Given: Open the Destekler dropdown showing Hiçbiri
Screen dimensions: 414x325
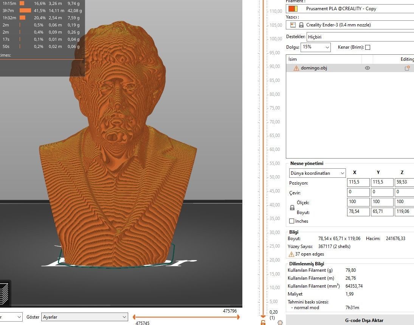Looking at the screenshot, I should pos(360,37).
